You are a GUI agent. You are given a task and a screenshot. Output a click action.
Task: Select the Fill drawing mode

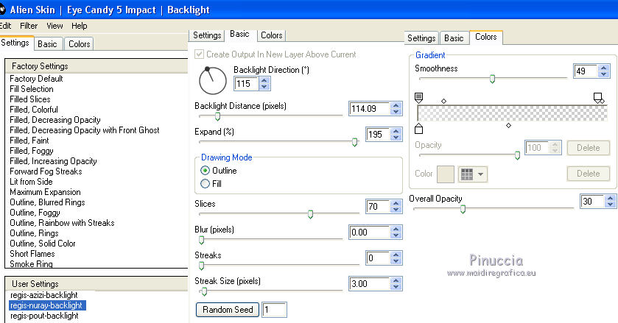pos(205,183)
